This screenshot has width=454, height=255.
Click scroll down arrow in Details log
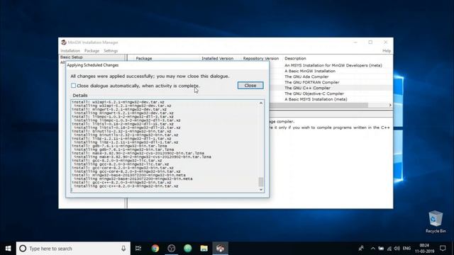click(x=261, y=190)
